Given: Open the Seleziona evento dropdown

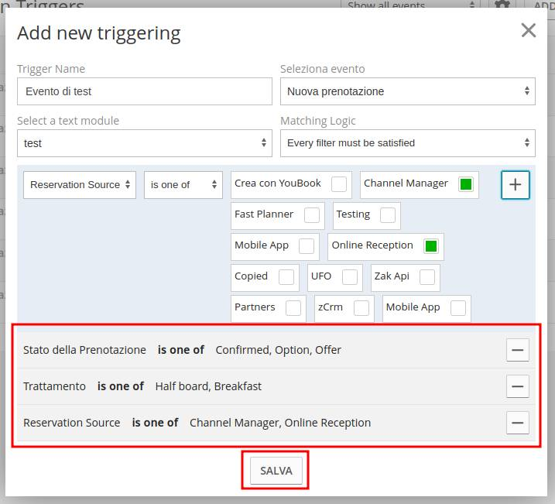Looking at the screenshot, I should click(x=407, y=91).
